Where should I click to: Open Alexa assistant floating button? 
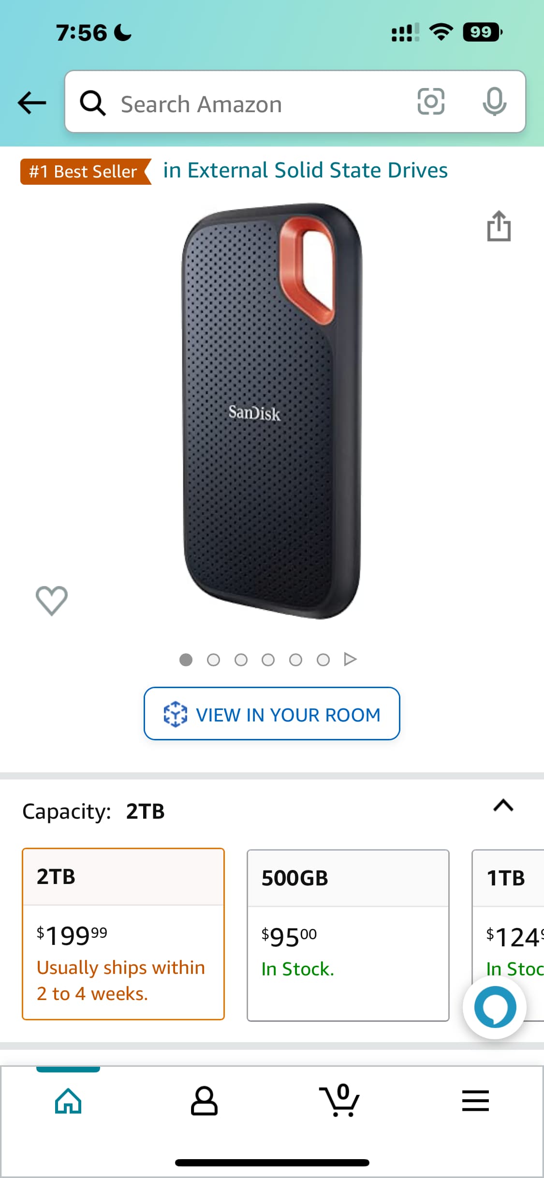point(494,1007)
